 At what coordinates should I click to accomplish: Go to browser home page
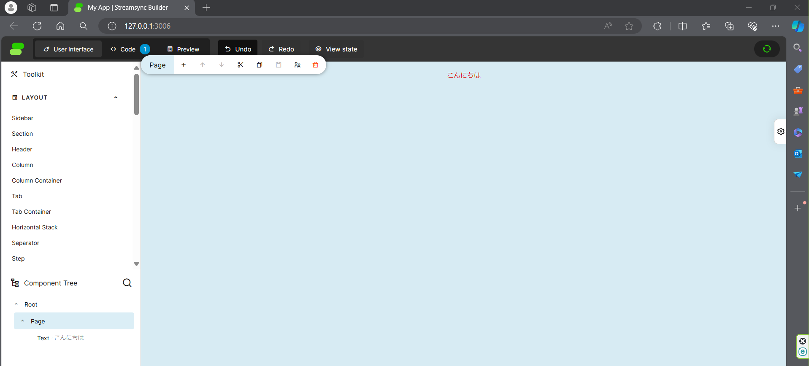[60, 26]
